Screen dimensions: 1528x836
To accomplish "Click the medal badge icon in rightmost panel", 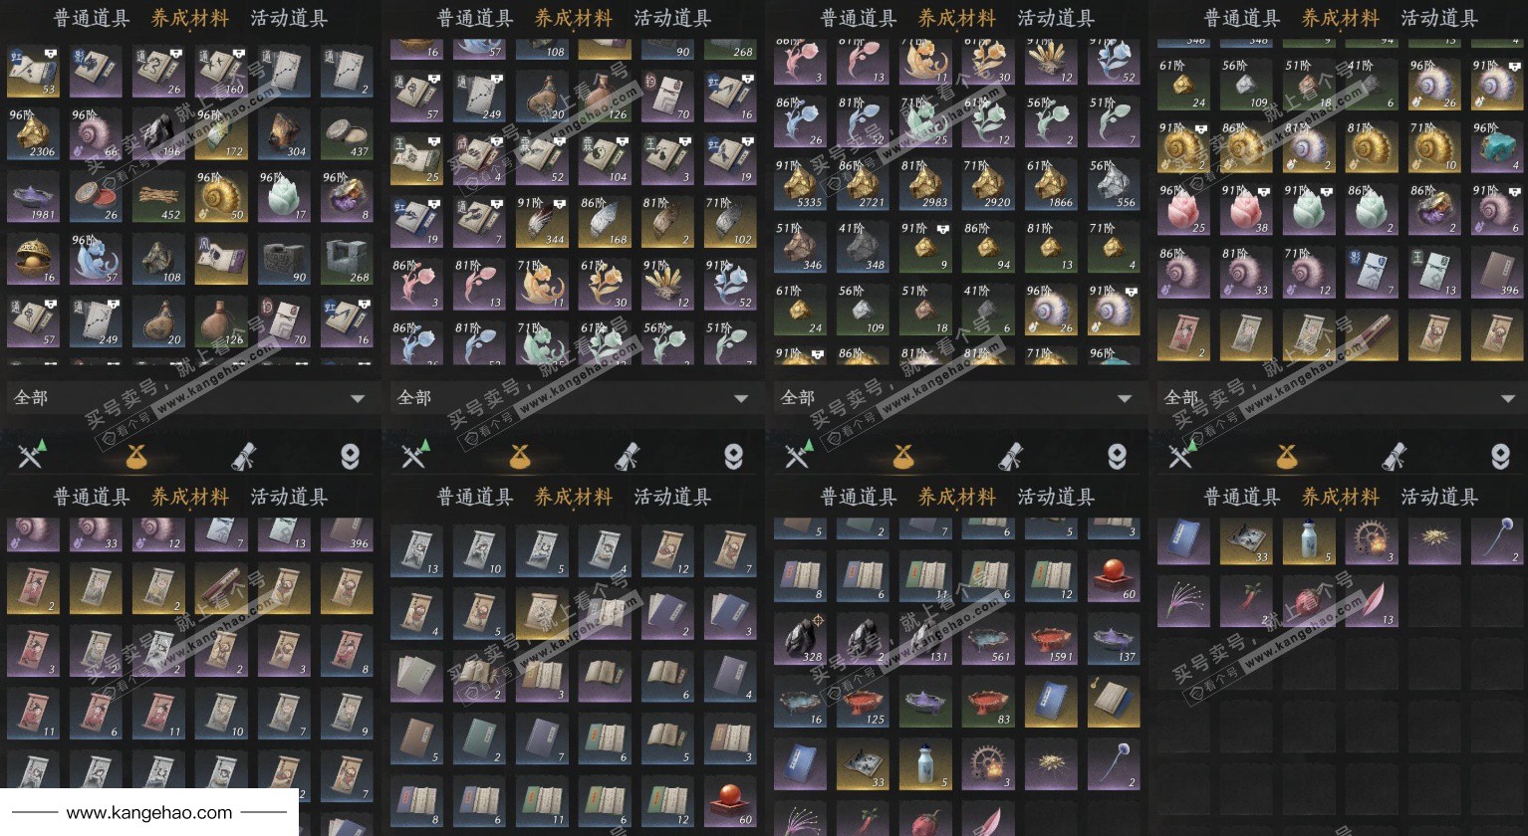I will [1499, 456].
